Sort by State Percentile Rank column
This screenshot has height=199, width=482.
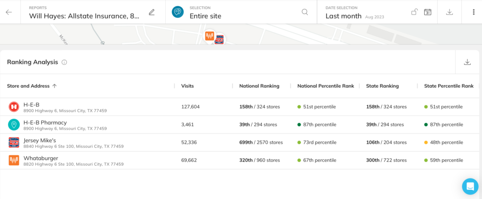coord(449,86)
